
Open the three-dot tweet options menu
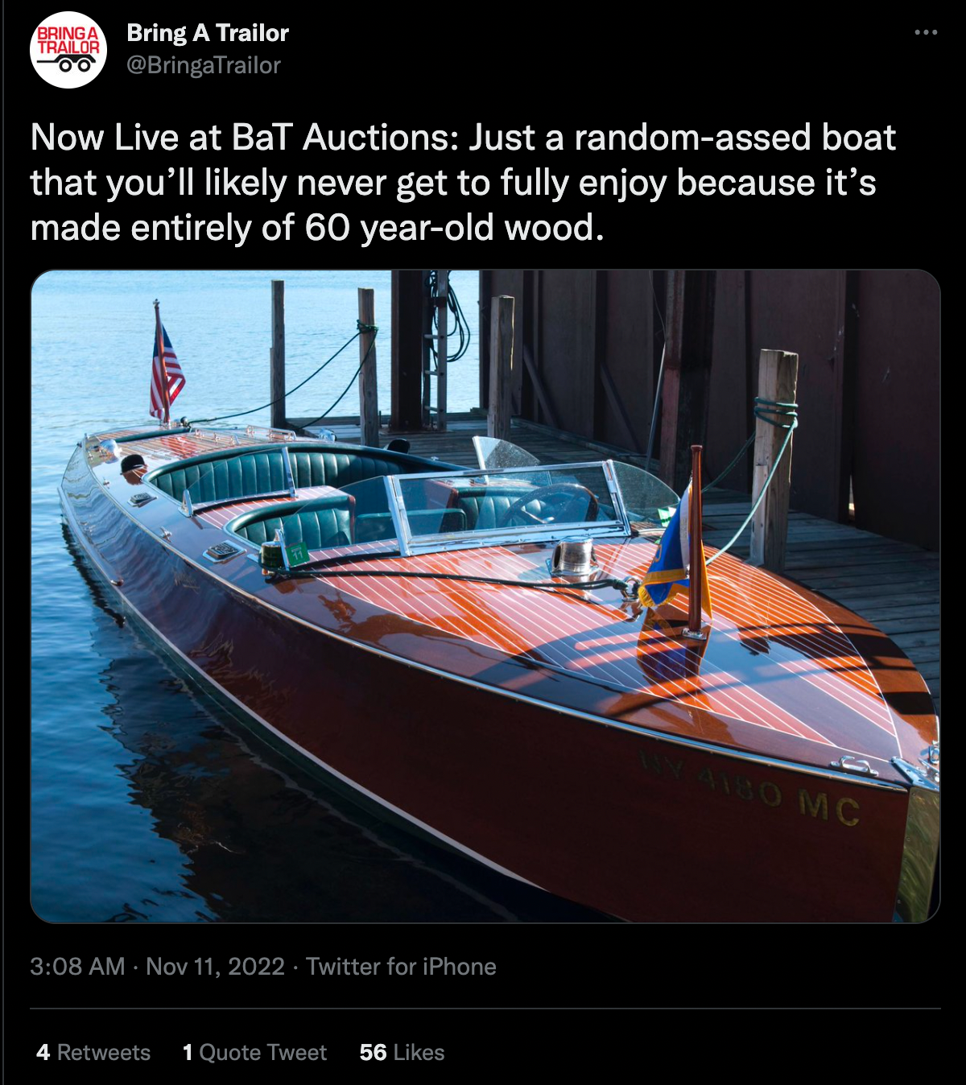926,32
